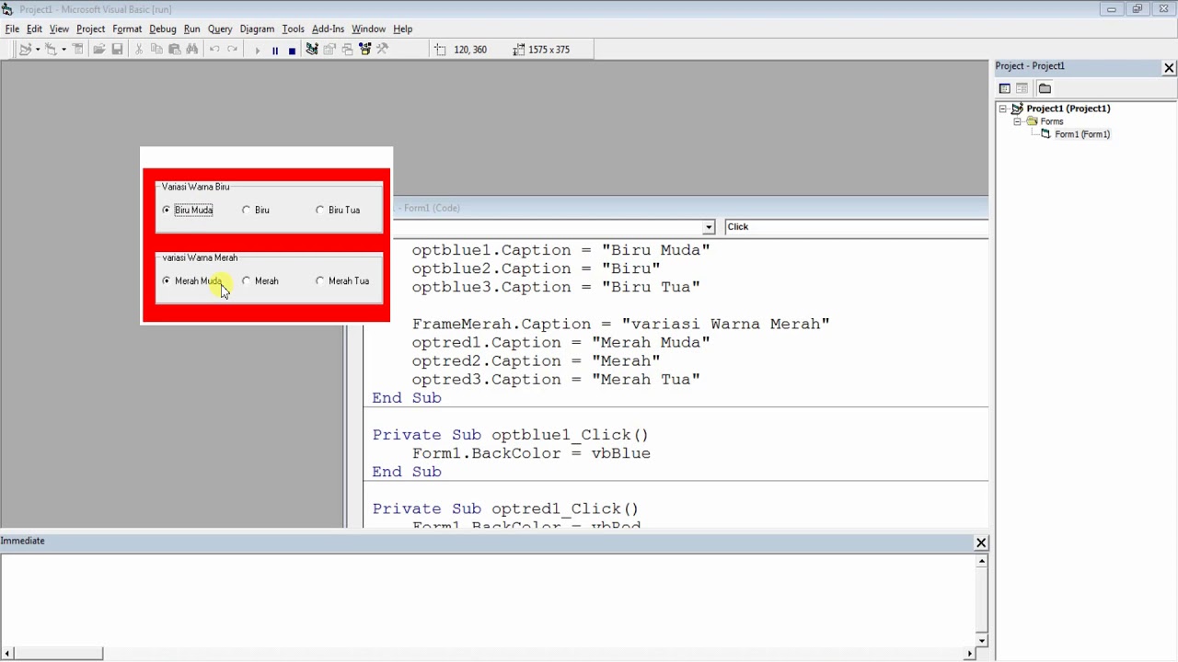Open the Form Layout Window icon
This screenshot has width=1178, height=662.
[x=347, y=50]
